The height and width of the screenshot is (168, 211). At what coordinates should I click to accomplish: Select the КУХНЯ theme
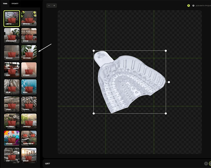29,36
